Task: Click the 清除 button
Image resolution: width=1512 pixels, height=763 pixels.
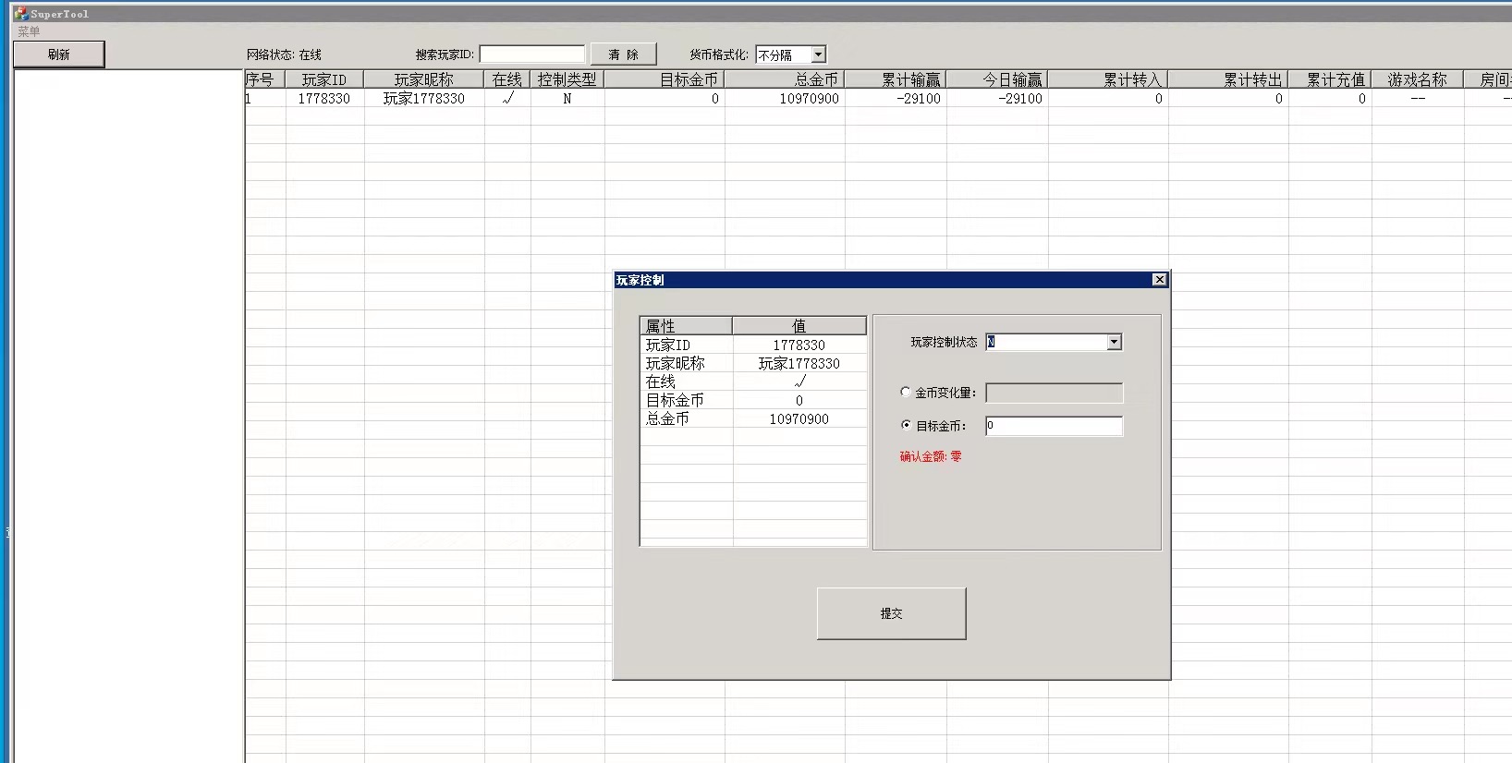Action: 624,54
